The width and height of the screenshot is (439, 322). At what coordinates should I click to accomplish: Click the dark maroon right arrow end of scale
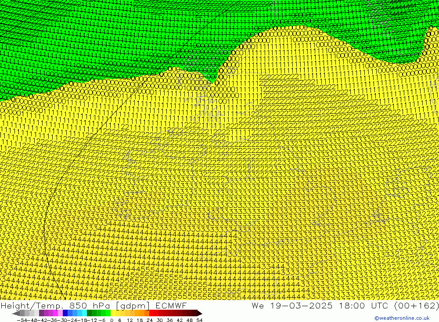[x=199, y=313]
